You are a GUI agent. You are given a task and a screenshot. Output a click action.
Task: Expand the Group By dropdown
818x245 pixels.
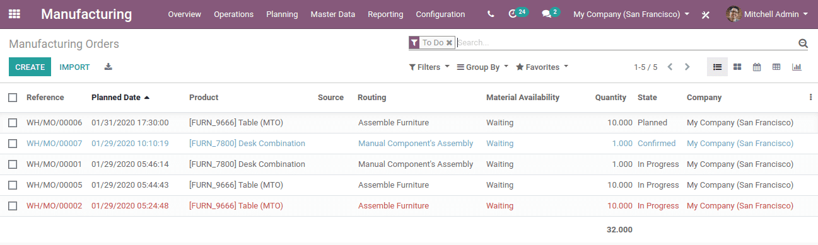point(482,67)
